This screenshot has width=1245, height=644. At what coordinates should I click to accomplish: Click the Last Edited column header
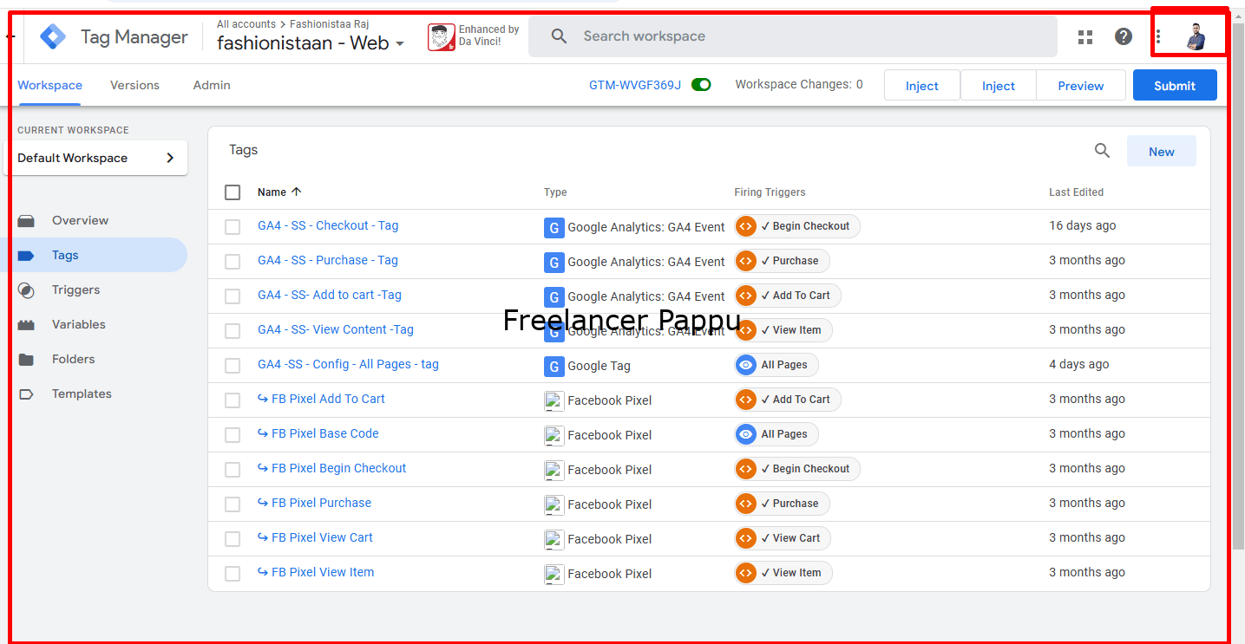pos(1076,192)
